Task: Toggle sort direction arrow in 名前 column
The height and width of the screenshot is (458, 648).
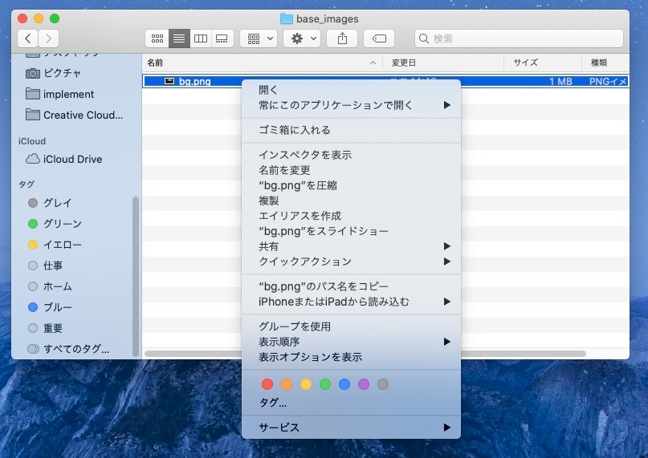Action: (x=373, y=63)
